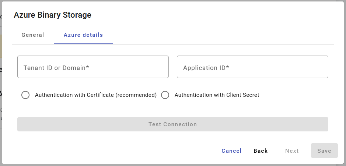Select Authentication with Certificate radio circle
The image size is (346, 166).
[25, 95]
